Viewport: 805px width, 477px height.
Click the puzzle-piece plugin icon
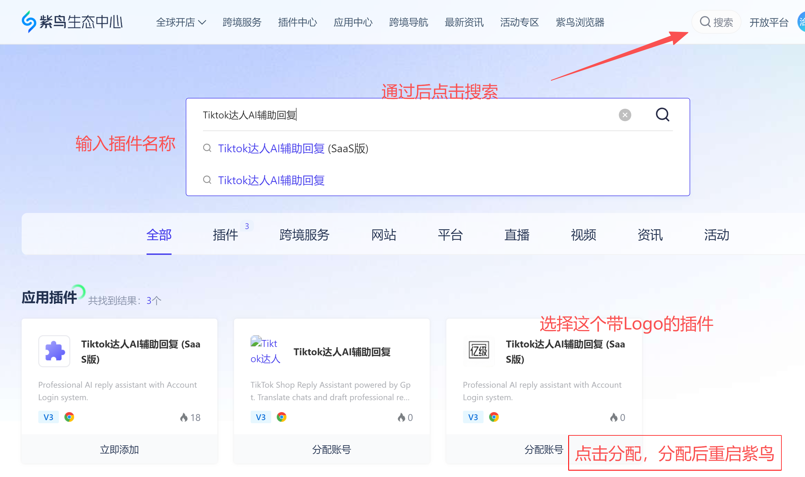coord(54,351)
